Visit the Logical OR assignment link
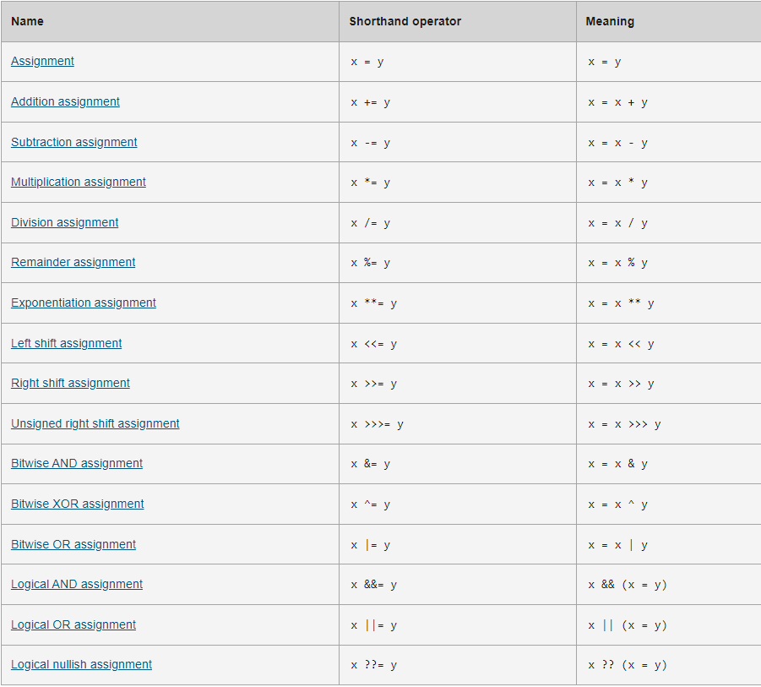This screenshot has height=687, width=761. point(73,624)
